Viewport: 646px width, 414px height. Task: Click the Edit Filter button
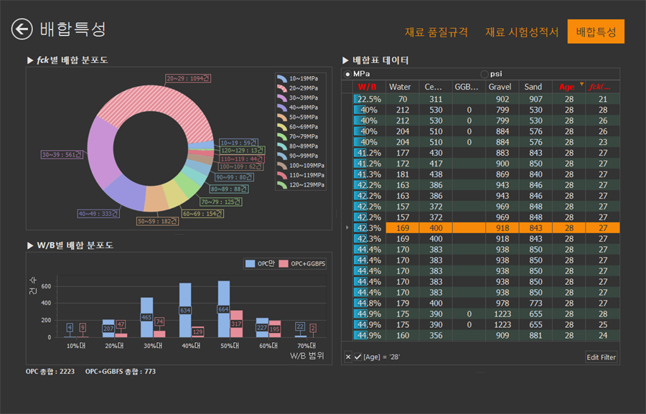click(601, 357)
